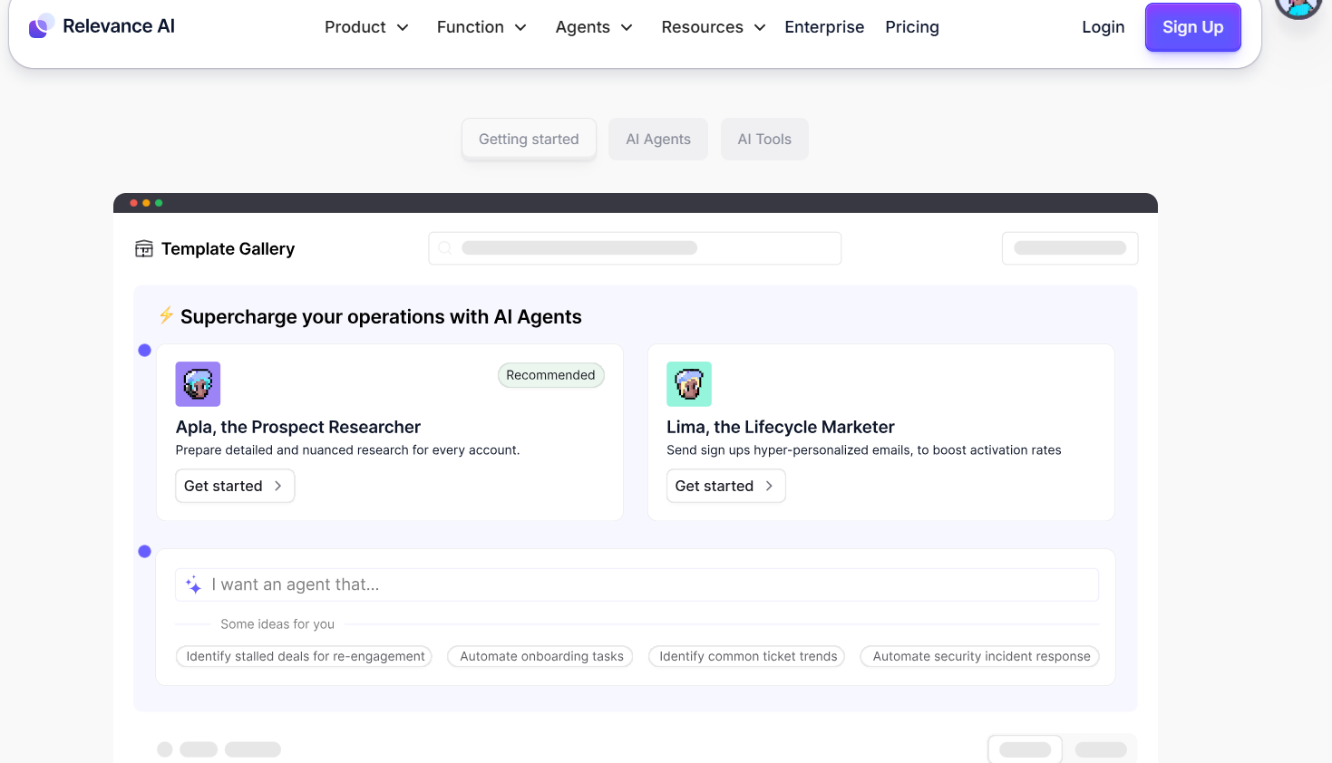Click 'Some ideas for you' label
This screenshot has height=763, width=1332.
[277, 624]
